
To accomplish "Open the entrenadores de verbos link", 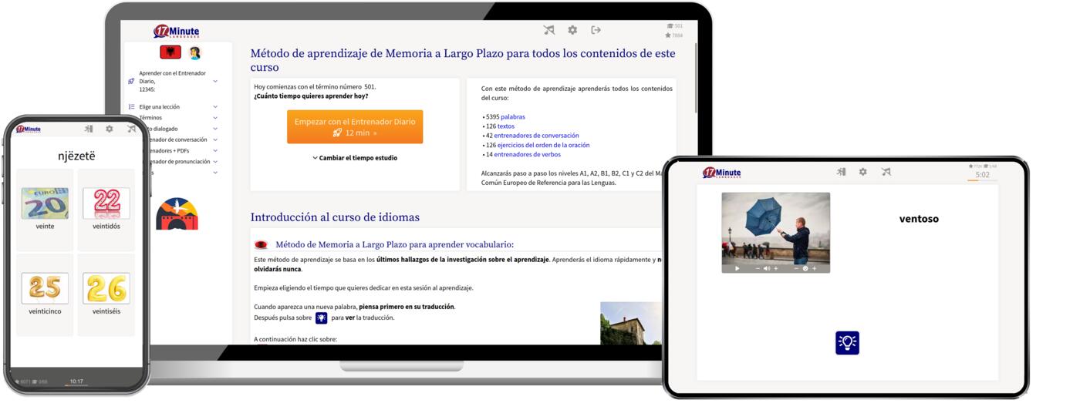I will click(x=528, y=154).
